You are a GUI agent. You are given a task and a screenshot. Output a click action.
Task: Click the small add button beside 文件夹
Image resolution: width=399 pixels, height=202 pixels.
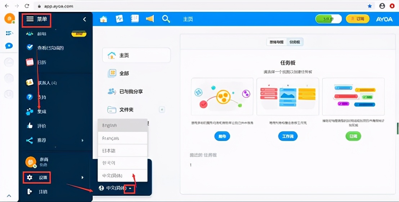coord(162,110)
